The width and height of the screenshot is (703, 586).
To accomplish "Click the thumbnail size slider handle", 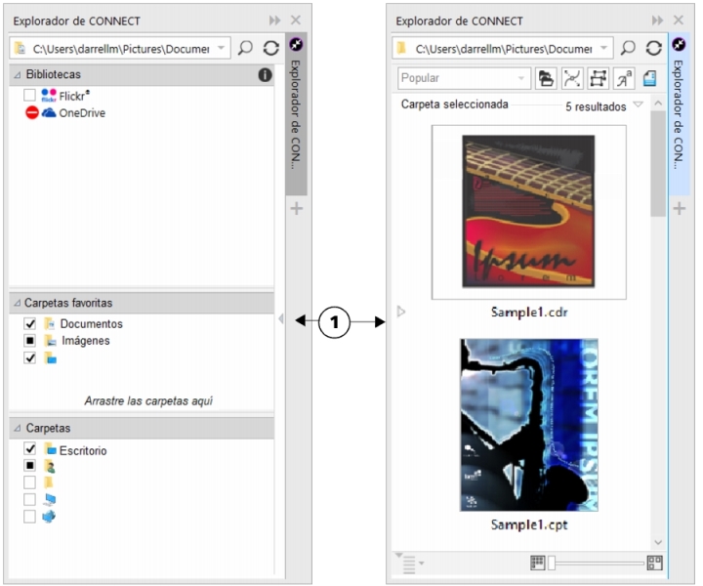I will 552,563.
